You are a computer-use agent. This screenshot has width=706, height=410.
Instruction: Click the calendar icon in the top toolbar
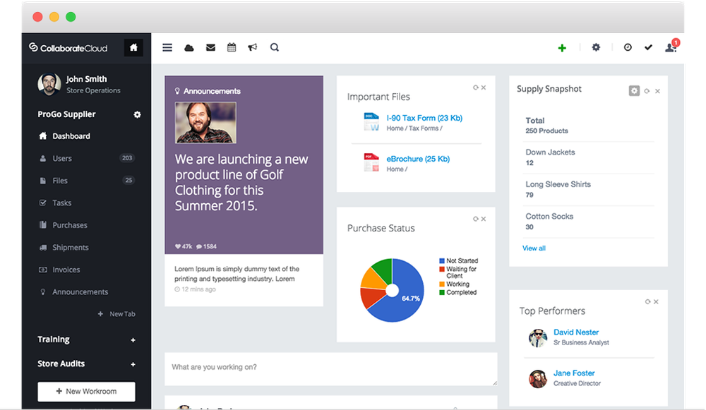[x=232, y=47]
